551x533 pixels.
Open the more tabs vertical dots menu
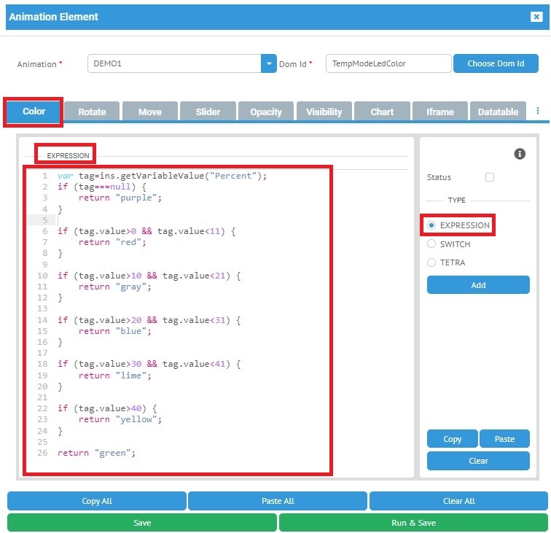(x=538, y=111)
